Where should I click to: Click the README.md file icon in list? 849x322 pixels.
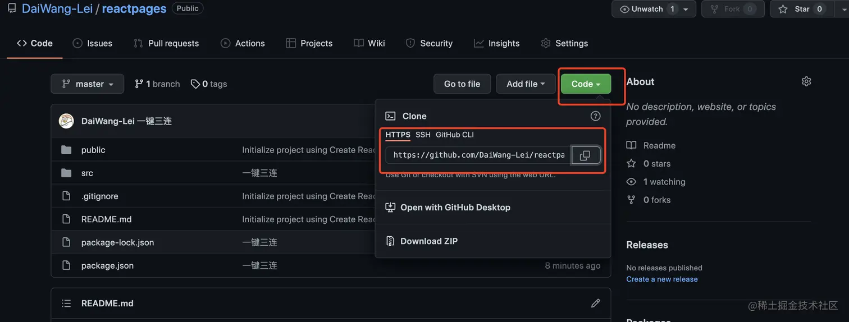[66, 219]
